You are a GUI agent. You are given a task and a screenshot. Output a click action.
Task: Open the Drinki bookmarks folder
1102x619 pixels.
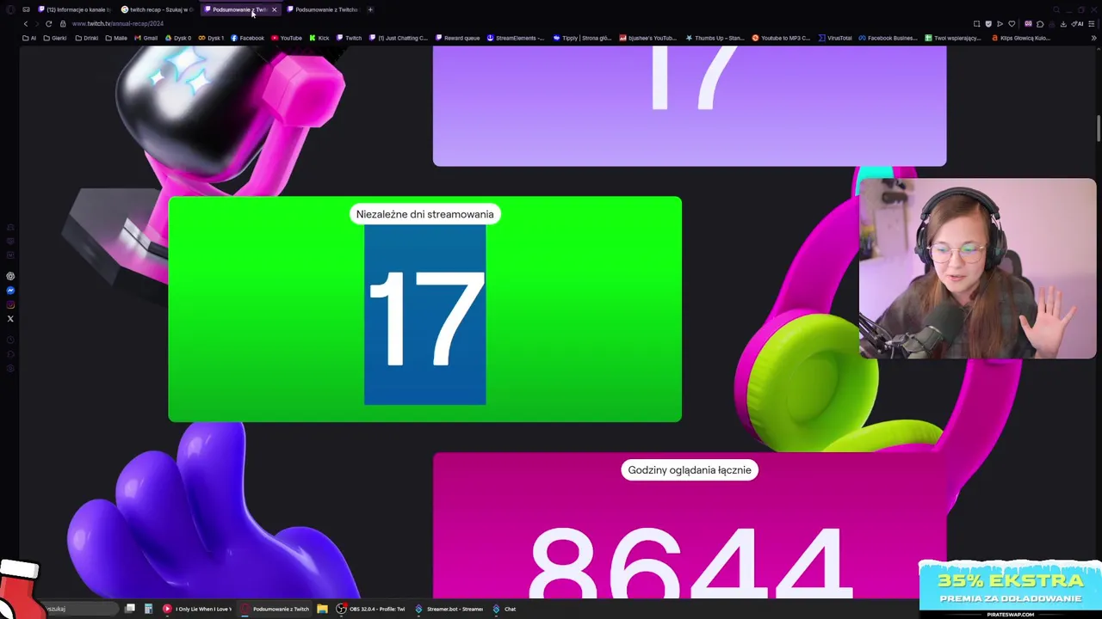click(87, 38)
